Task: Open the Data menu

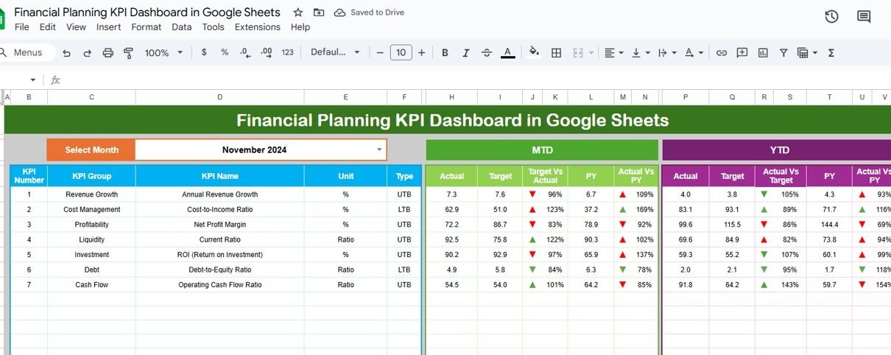Action: click(182, 27)
